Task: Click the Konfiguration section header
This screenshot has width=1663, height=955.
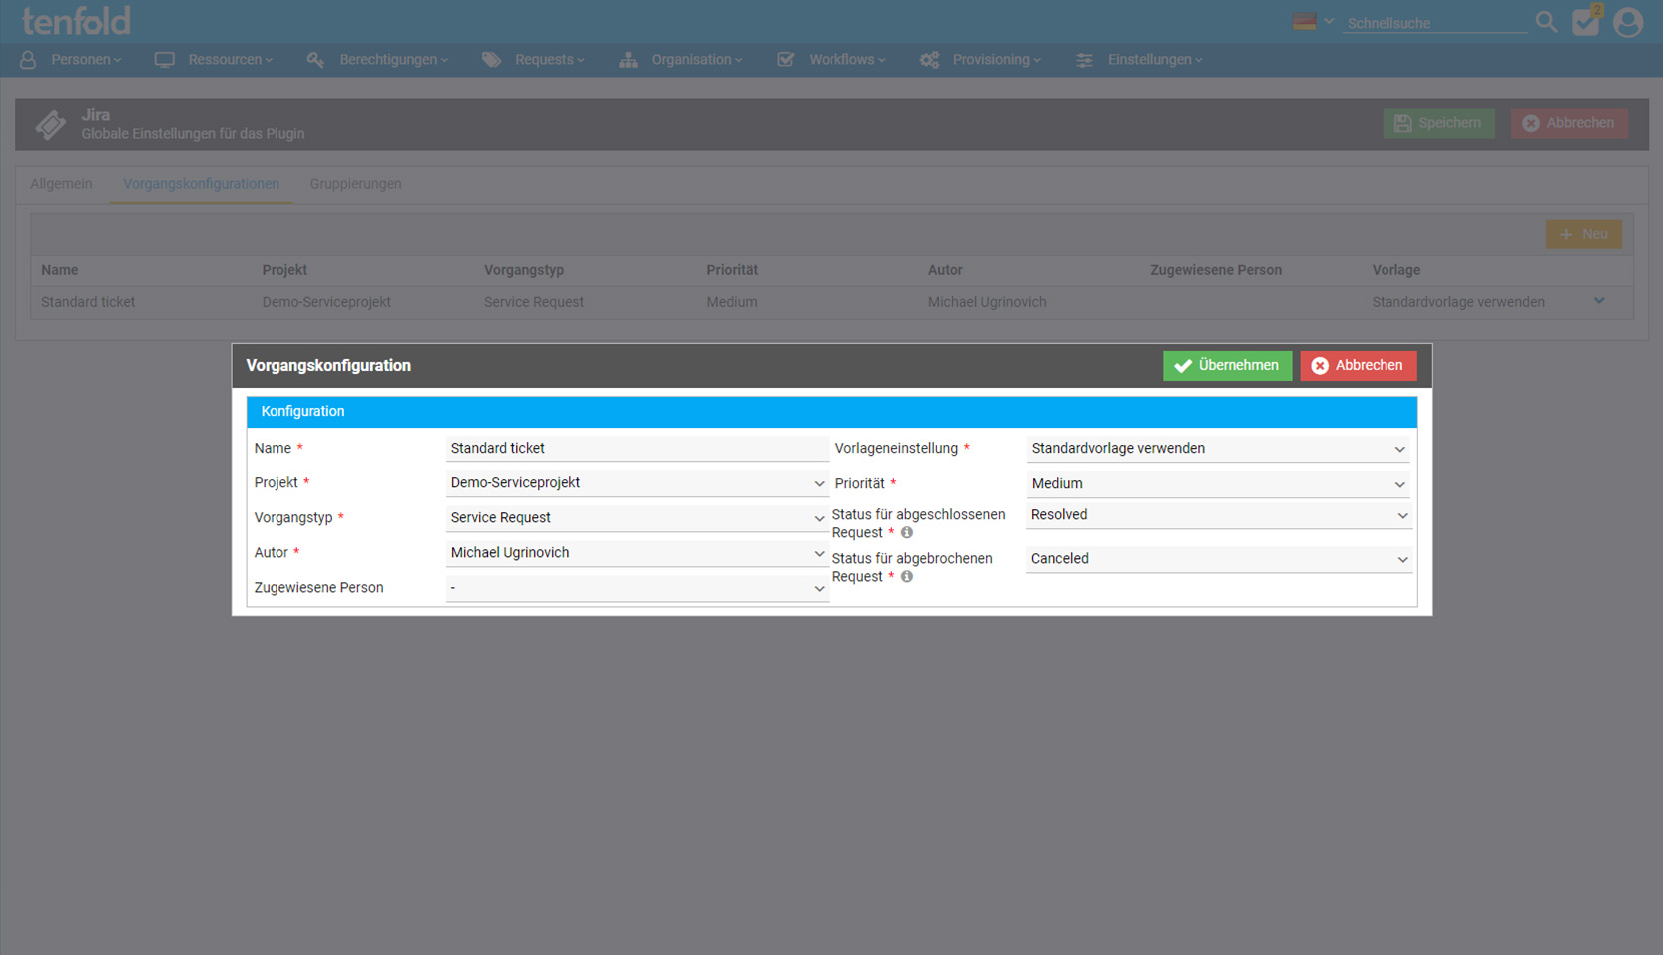Action: tap(831, 412)
